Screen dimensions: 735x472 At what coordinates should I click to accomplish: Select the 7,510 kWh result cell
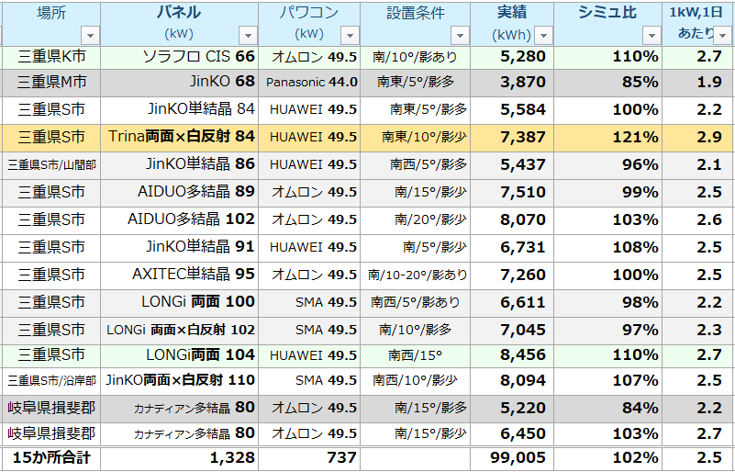(x=512, y=192)
